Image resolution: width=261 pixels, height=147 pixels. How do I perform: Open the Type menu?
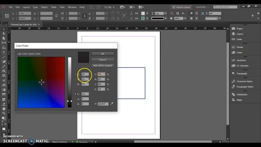click(35, 7)
